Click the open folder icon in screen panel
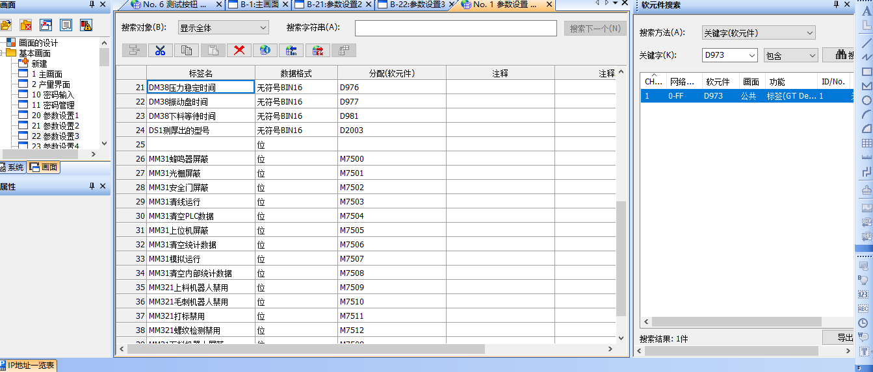 (x=7, y=25)
